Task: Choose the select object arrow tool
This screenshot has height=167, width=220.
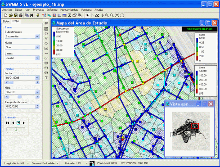Action: point(87,15)
